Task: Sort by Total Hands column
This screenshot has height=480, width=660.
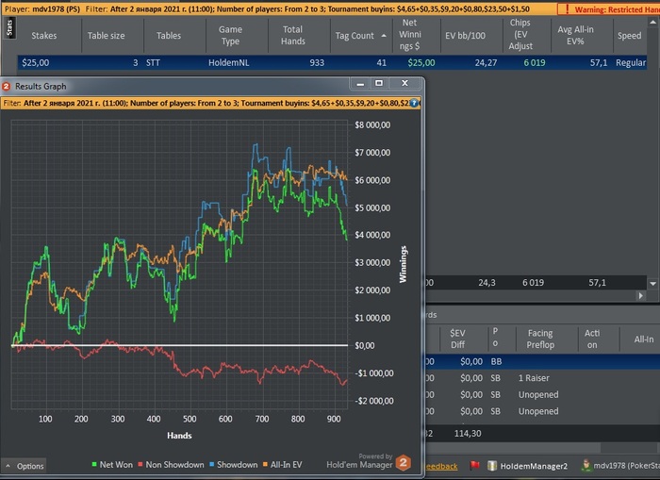Action: coord(293,36)
